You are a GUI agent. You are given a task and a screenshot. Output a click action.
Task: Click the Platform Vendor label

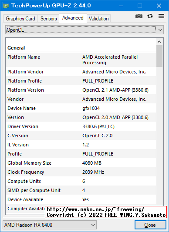(26, 72)
